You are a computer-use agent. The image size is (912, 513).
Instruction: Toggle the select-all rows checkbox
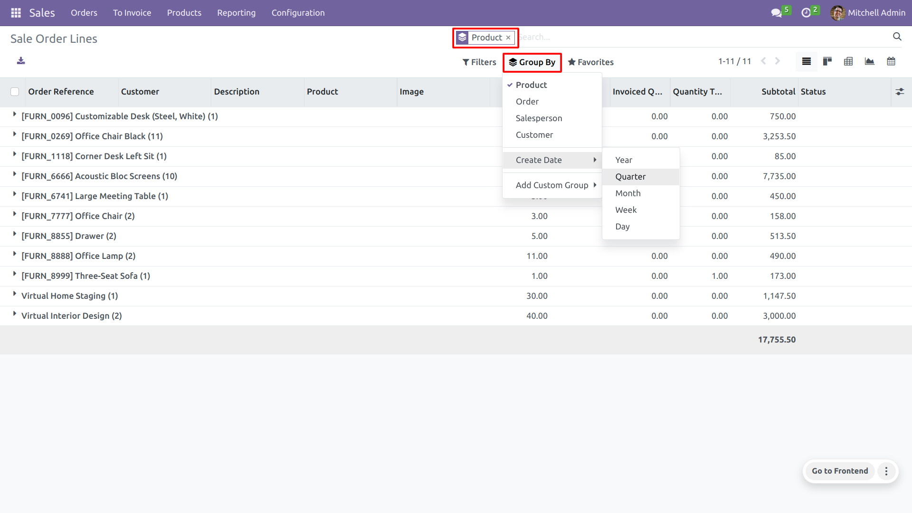pos(15,92)
